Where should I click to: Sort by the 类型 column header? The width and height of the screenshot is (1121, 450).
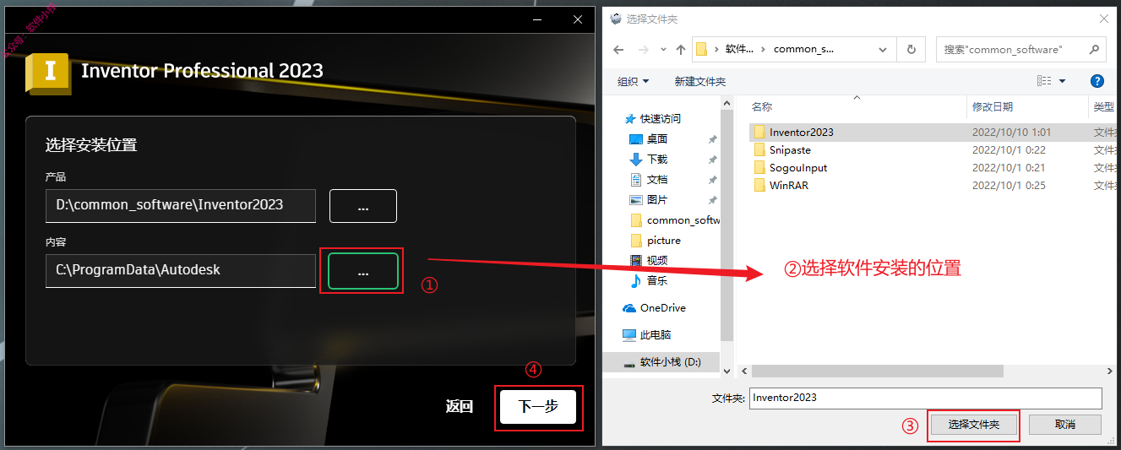[1102, 106]
